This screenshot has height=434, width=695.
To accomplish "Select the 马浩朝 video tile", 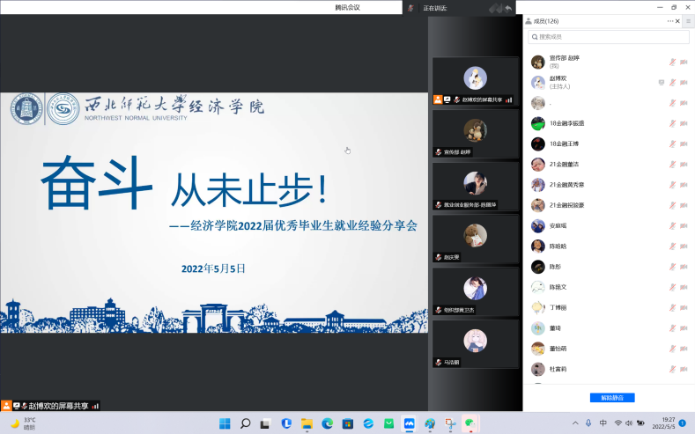I will [x=476, y=342].
